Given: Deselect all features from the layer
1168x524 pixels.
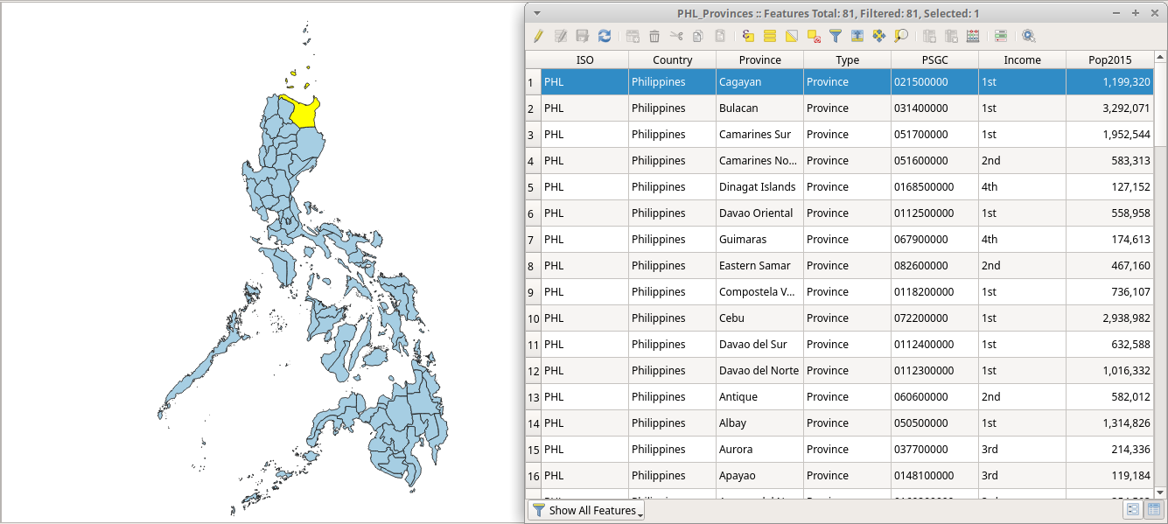Looking at the screenshot, I should click(x=812, y=36).
